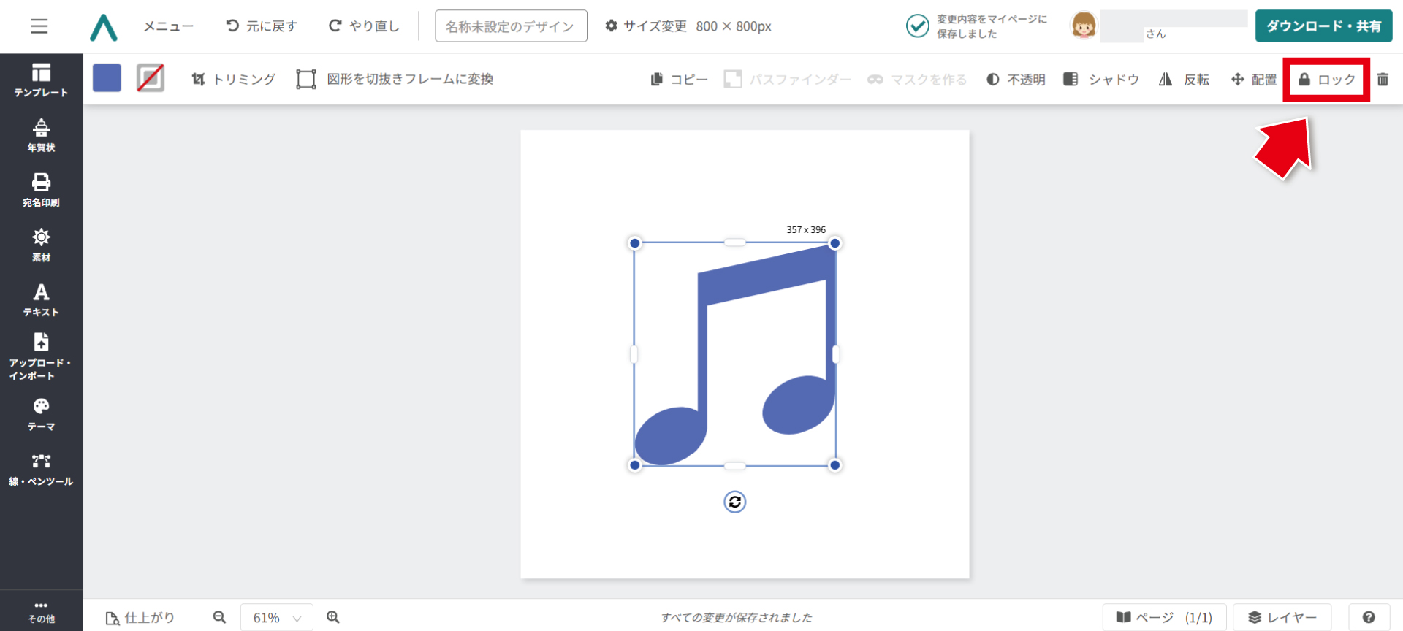The image size is (1403, 631).
Task: Open the blue fill color swatch
Action: coord(107,78)
